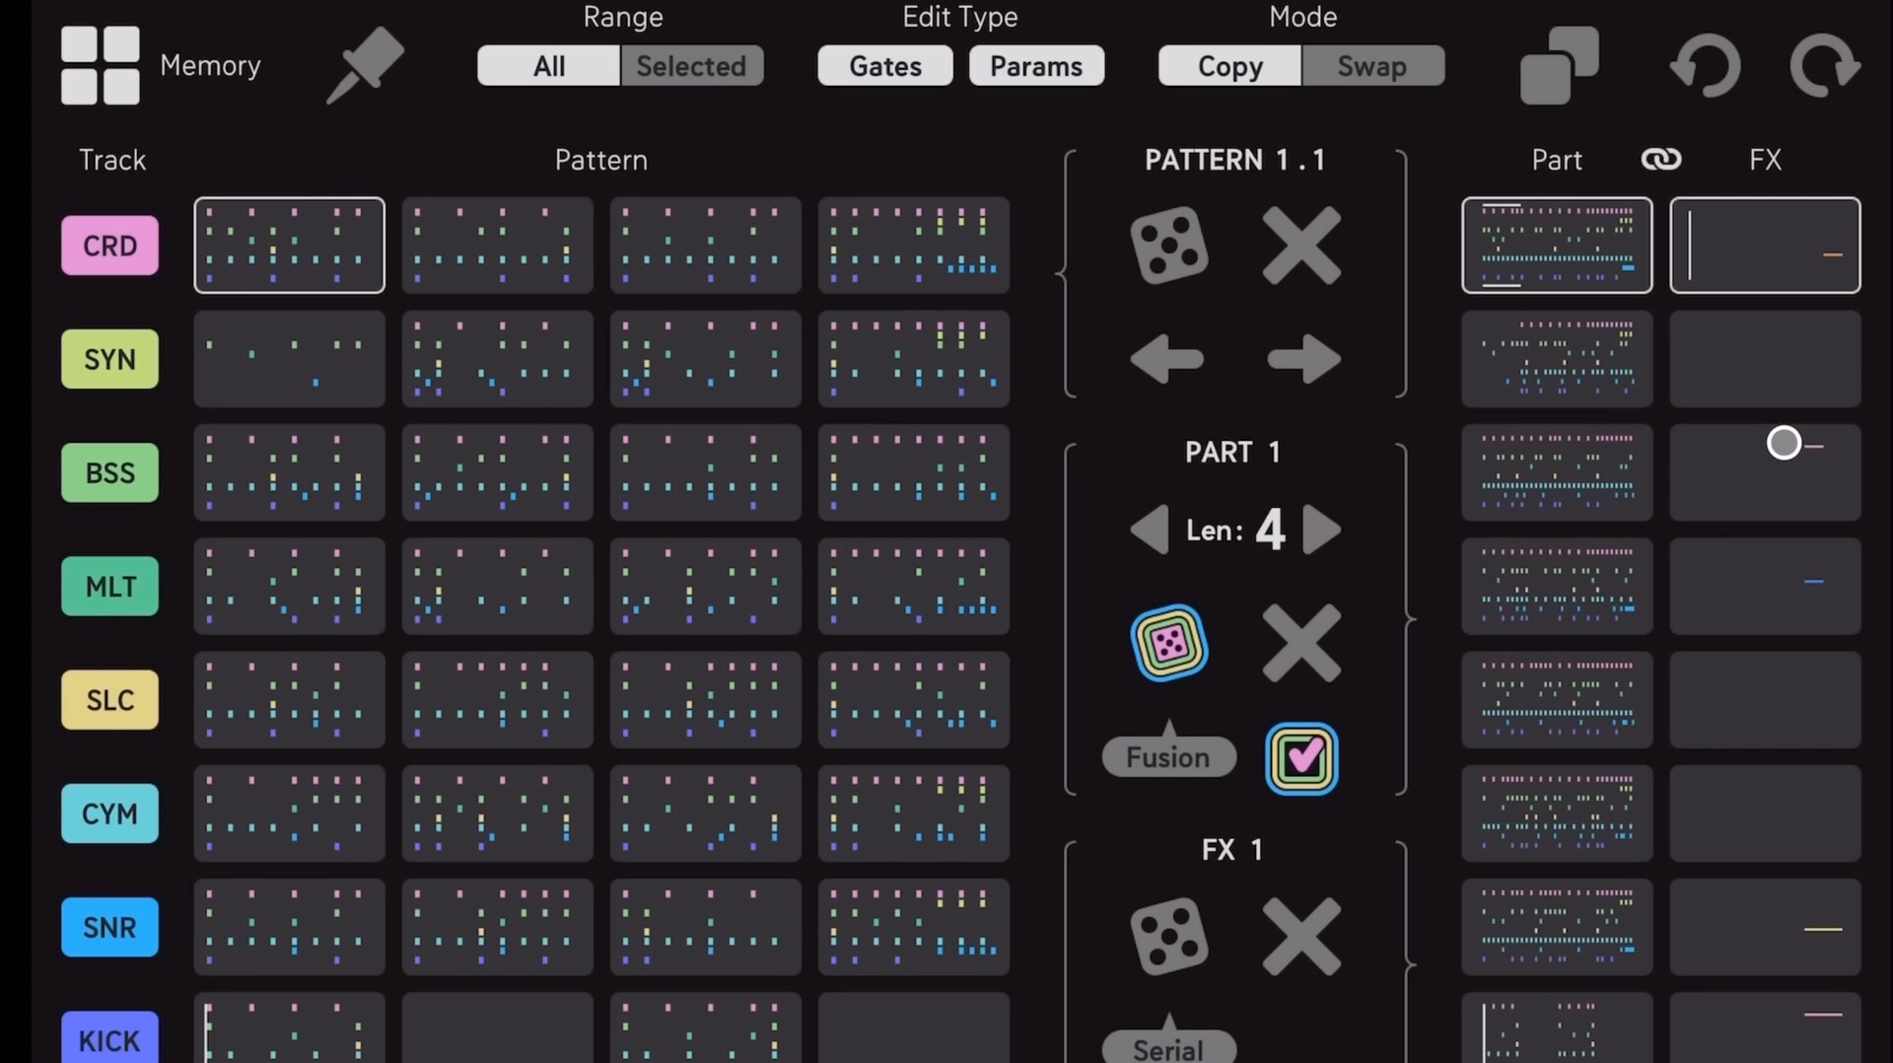This screenshot has width=1893, height=1063.
Task: Increase Part 1 Len value
Action: point(1321,531)
